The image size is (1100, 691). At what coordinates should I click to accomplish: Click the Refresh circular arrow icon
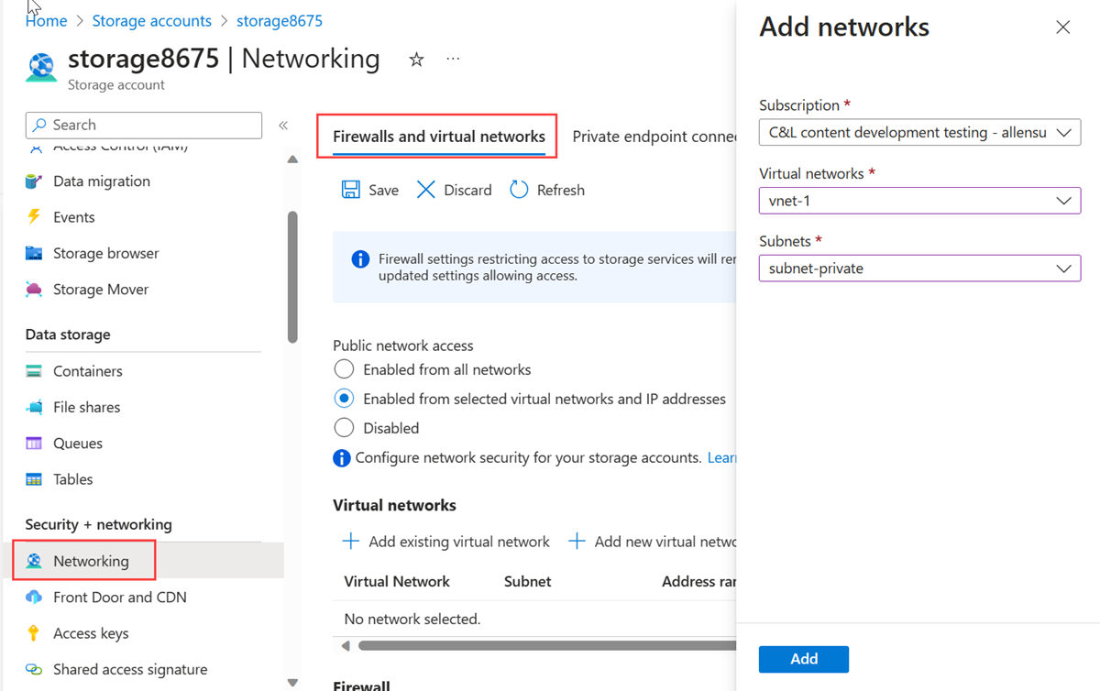tap(519, 190)
